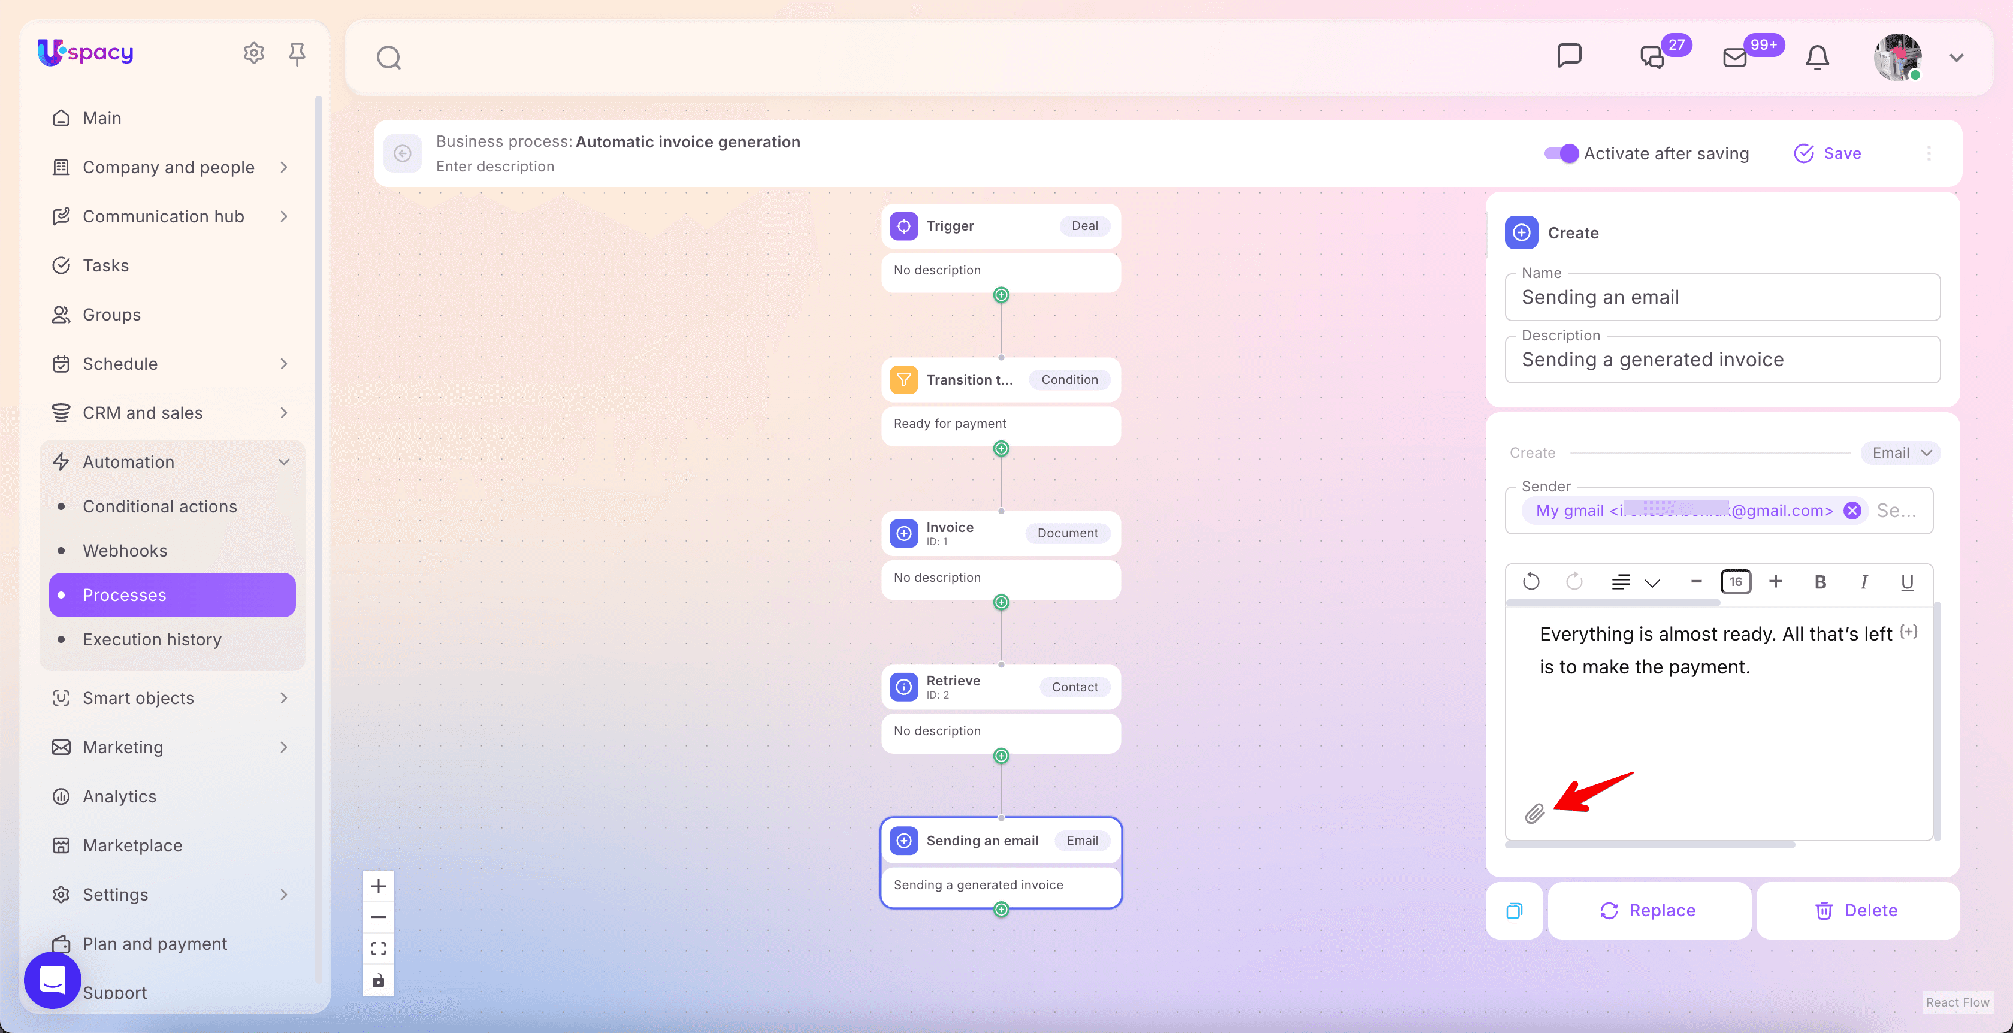
Task: Apply bold formatting
Action: (x=1820, y=582)
